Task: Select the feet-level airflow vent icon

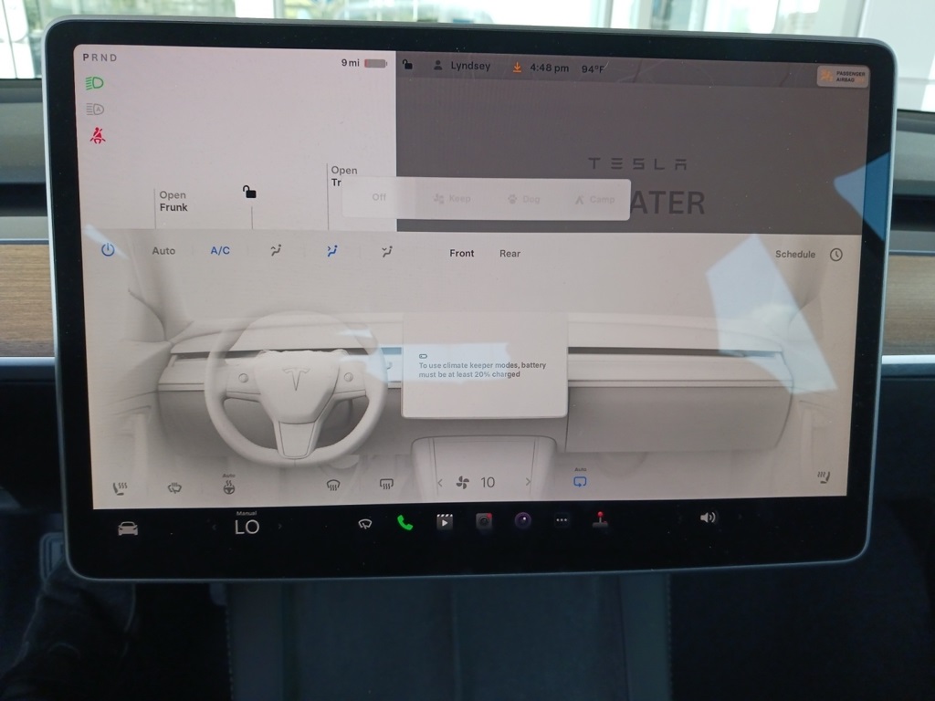Action: (x=387, y=252)
